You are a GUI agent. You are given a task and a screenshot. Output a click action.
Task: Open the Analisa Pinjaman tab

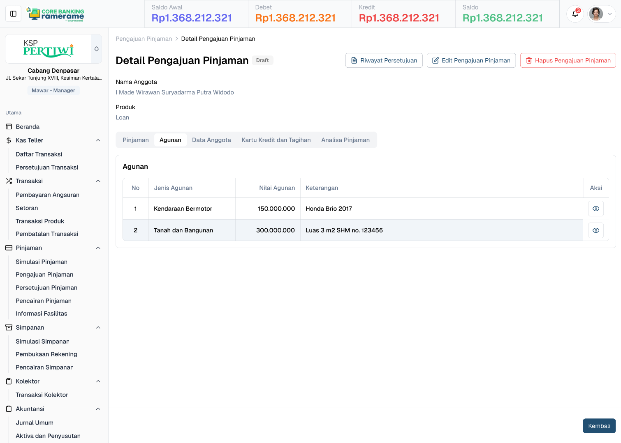pos(345,140)
